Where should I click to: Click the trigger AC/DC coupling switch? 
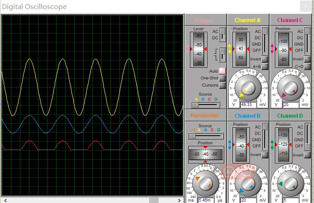pyautogui.click(x=222, y=34)
